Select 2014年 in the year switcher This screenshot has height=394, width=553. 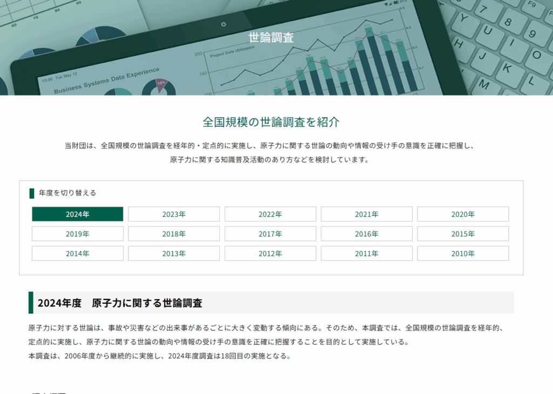coord(77,253)
